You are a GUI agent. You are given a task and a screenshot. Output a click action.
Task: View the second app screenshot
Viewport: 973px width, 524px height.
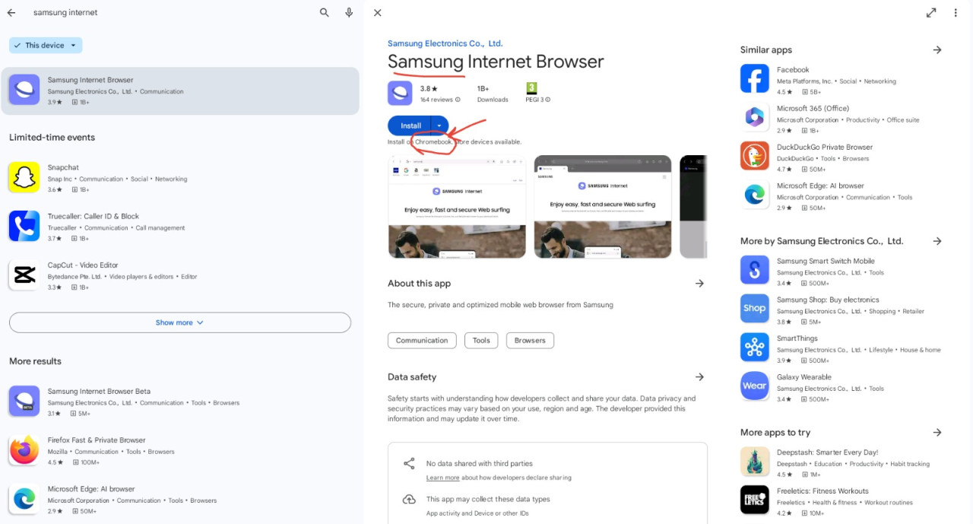(x=603, y=207)
